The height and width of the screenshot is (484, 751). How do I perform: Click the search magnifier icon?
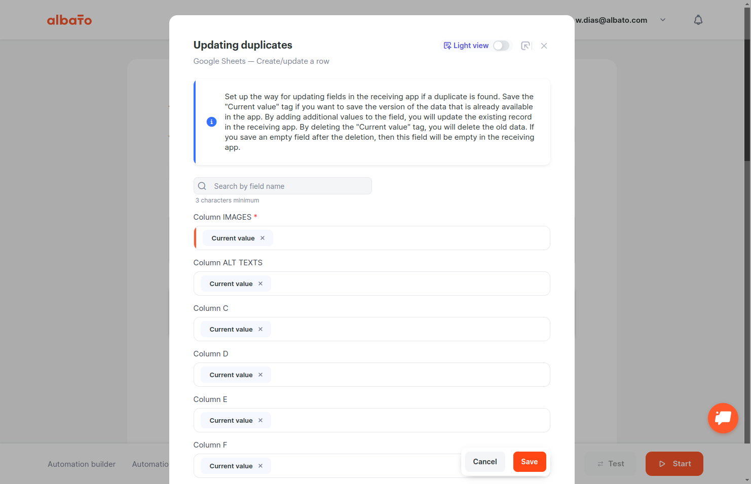point(202,186)
